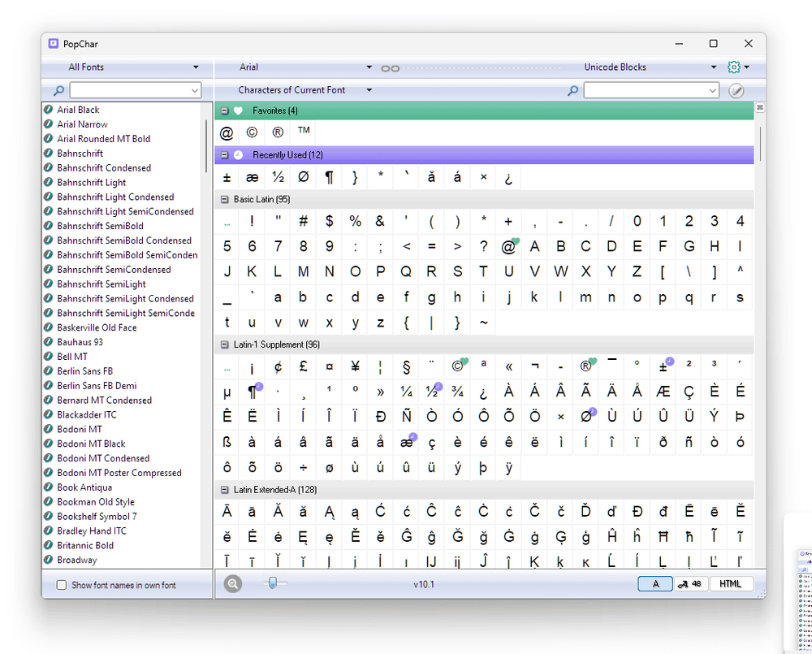The height and width of the screenshot is (654, 812).
Task: Select Book Antiqua font
Action: click(x=84, y=487)
